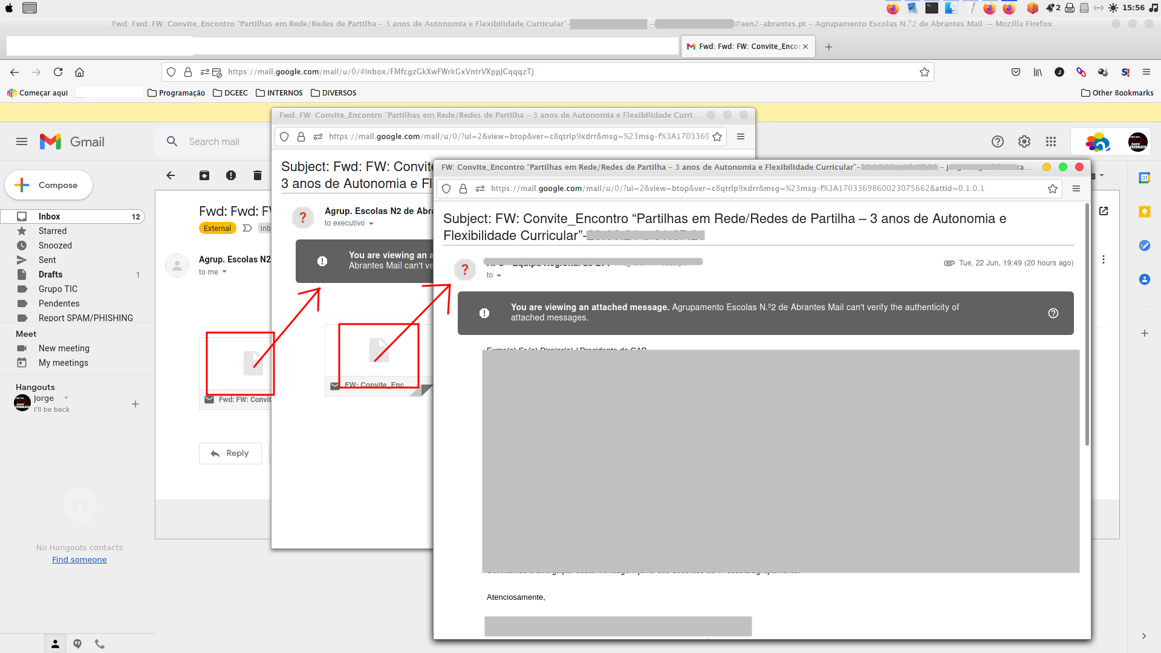Click the Gmail archive icon

204,175
